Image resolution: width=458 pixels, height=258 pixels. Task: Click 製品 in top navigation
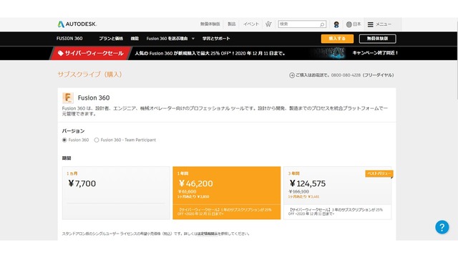[232, 24]
